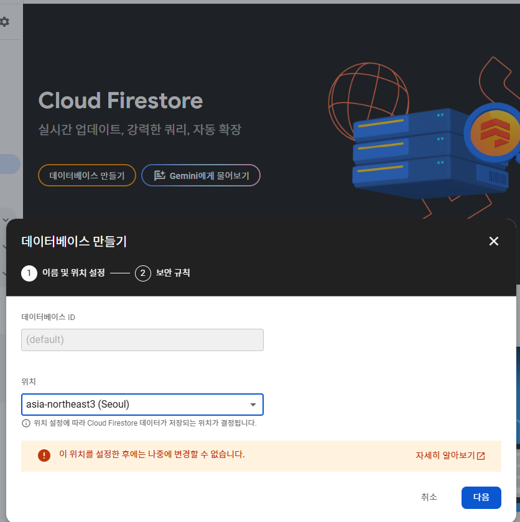Open the 자세히 알아보기 link

click(x=450, y=456)
